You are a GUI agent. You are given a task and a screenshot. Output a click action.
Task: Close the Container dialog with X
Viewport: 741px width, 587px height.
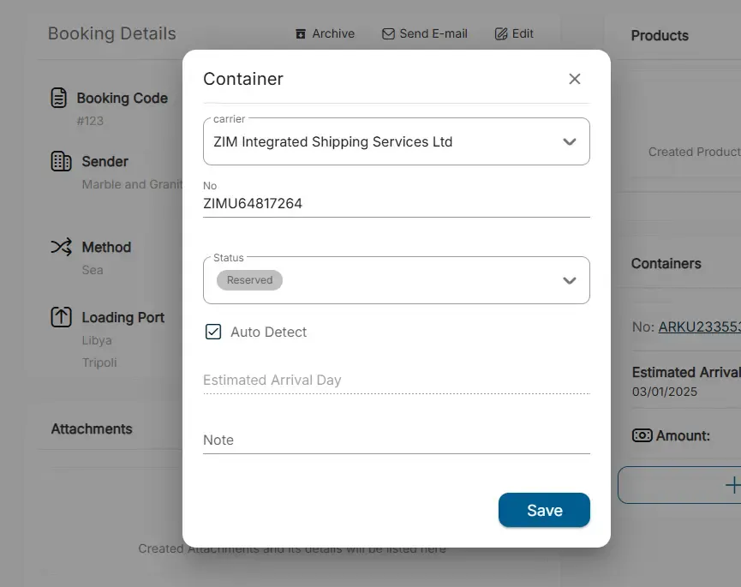(574, 79)
